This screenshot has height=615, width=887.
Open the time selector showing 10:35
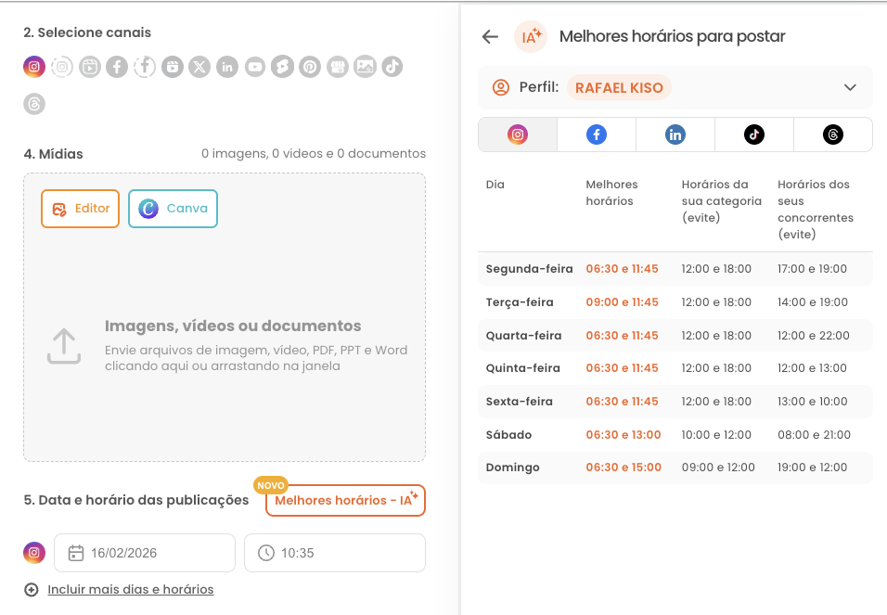[334, 552]
